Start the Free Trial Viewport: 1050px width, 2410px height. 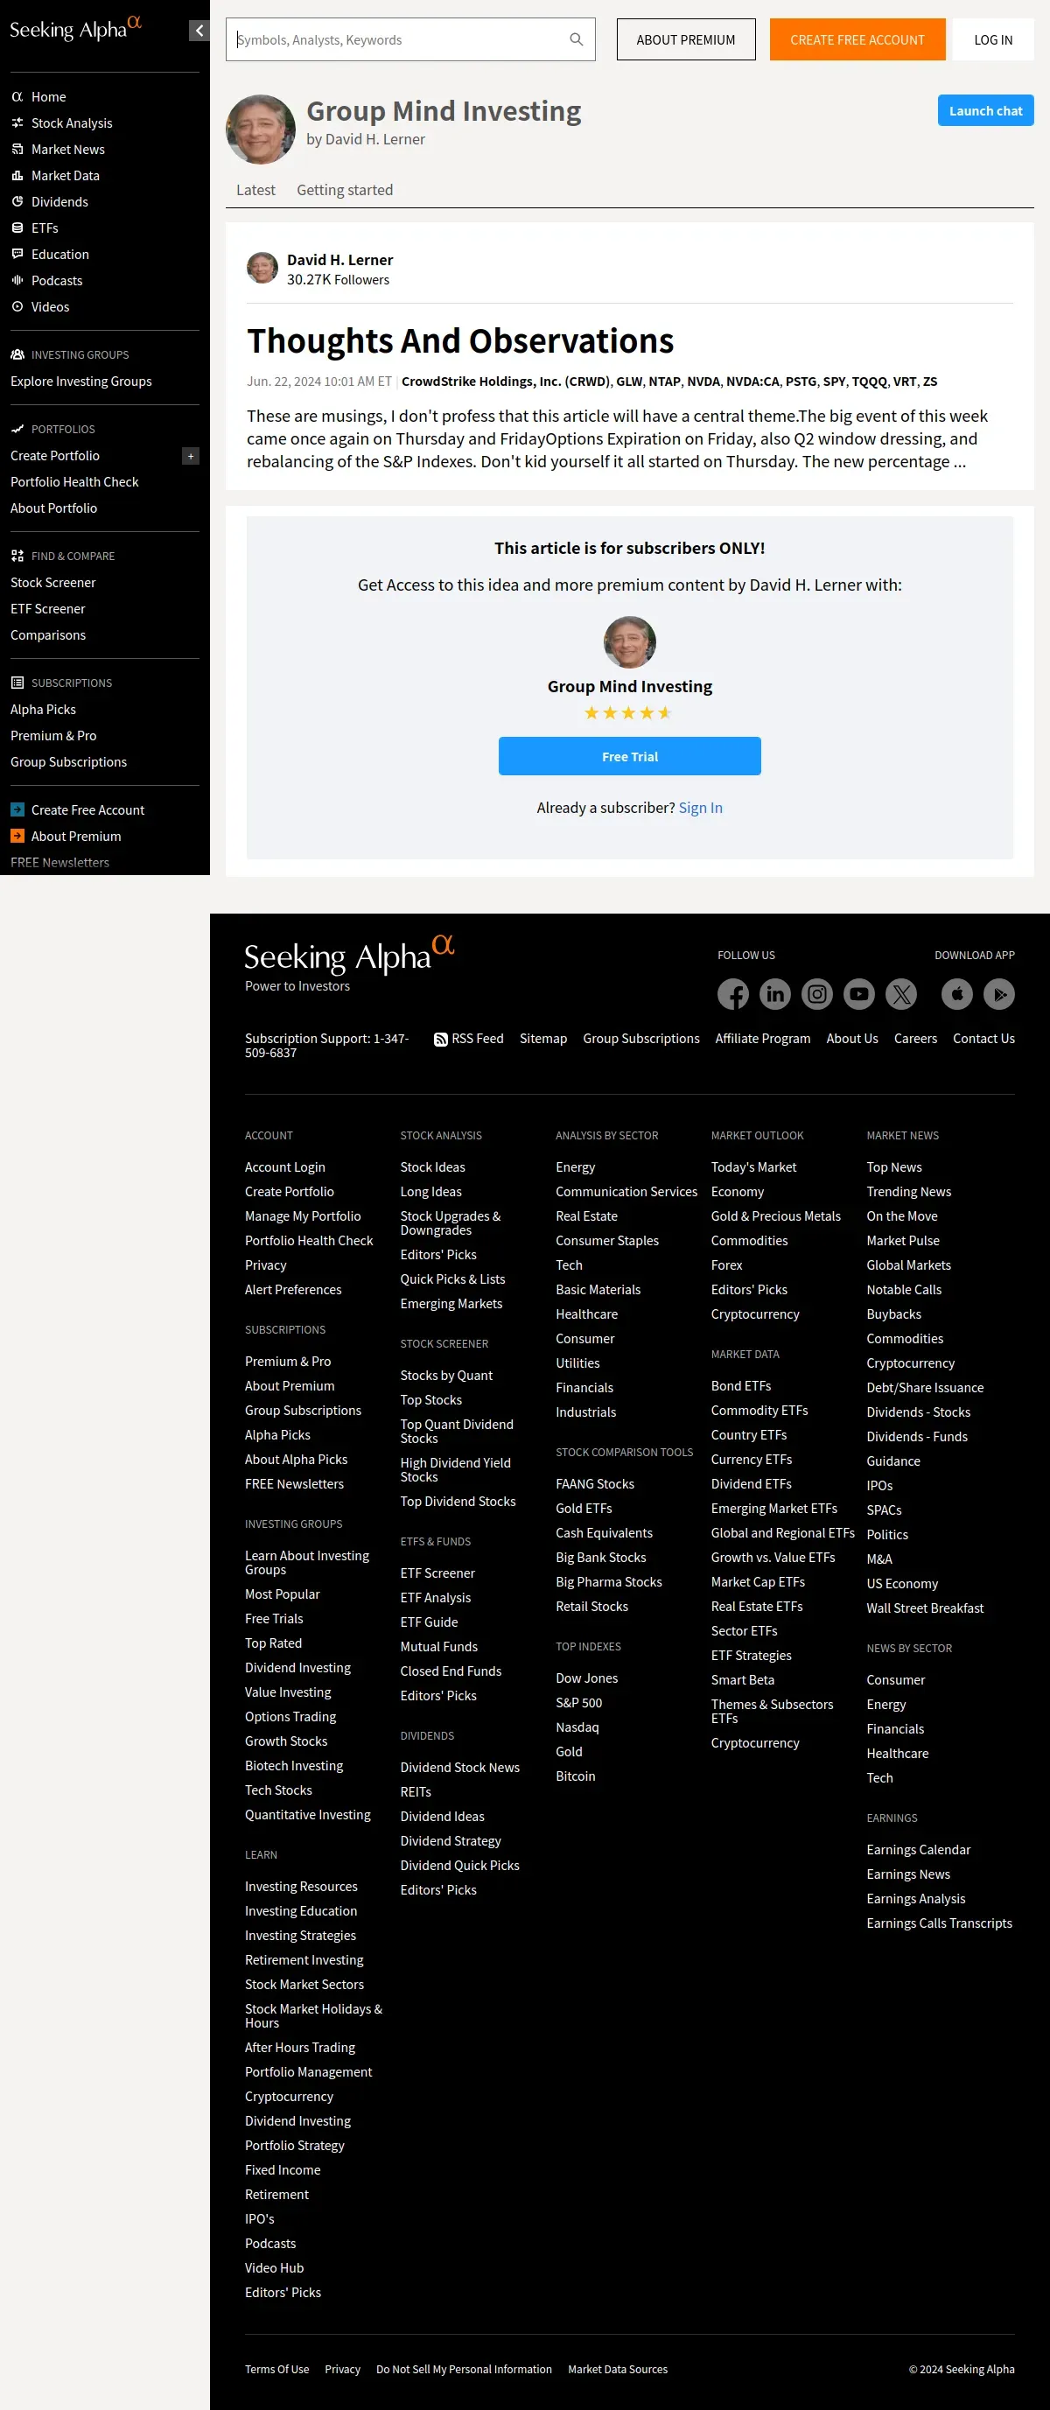(630, 756)
